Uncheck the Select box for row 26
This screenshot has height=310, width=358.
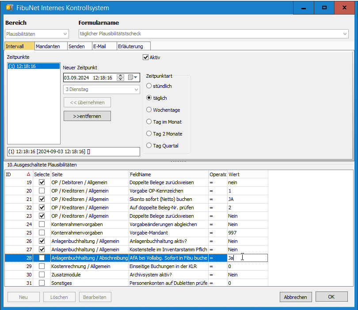(42, 241)
